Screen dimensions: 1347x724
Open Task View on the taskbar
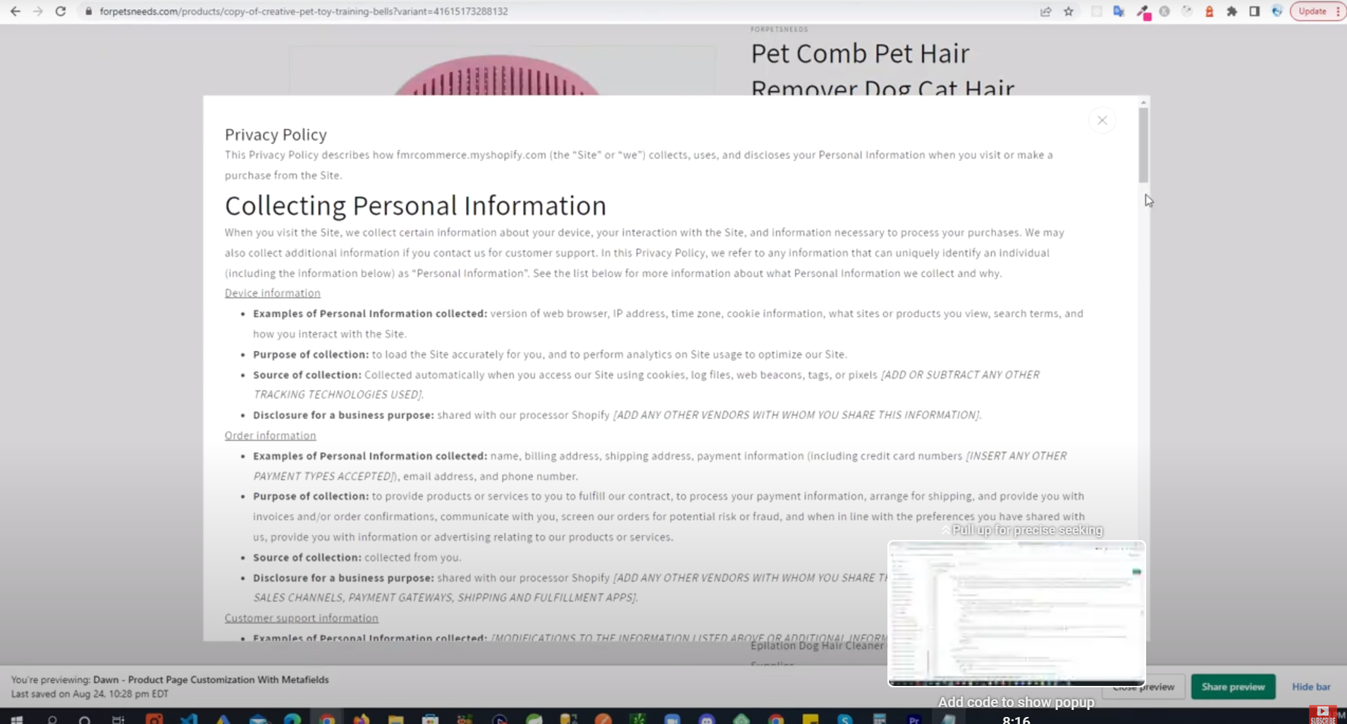click(x=118, y=719)
